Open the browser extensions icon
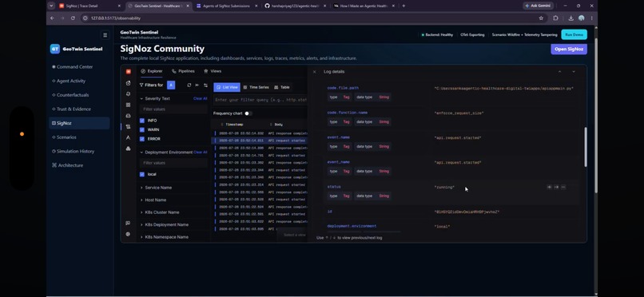Screen dimensions: 644x297 (x=555, y=18)
